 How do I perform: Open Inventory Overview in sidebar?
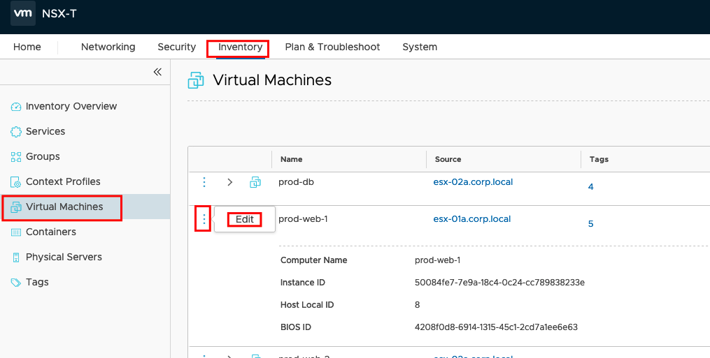71,106
